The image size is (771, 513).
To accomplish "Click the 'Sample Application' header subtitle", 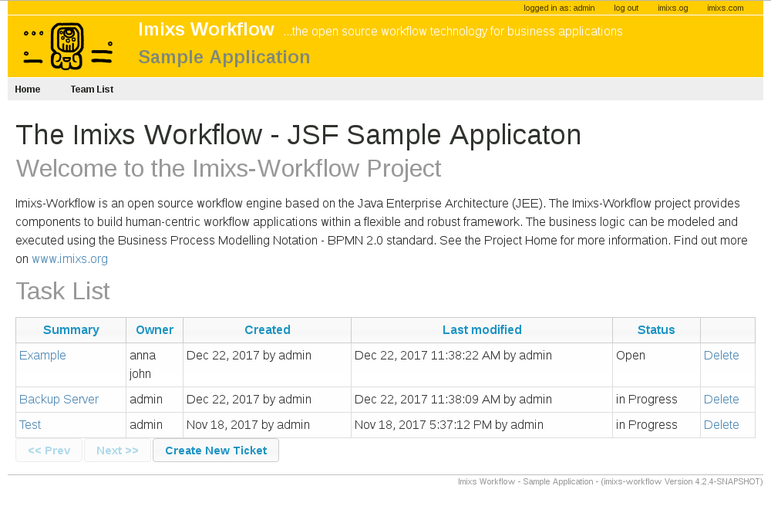I will coord(224,57).
